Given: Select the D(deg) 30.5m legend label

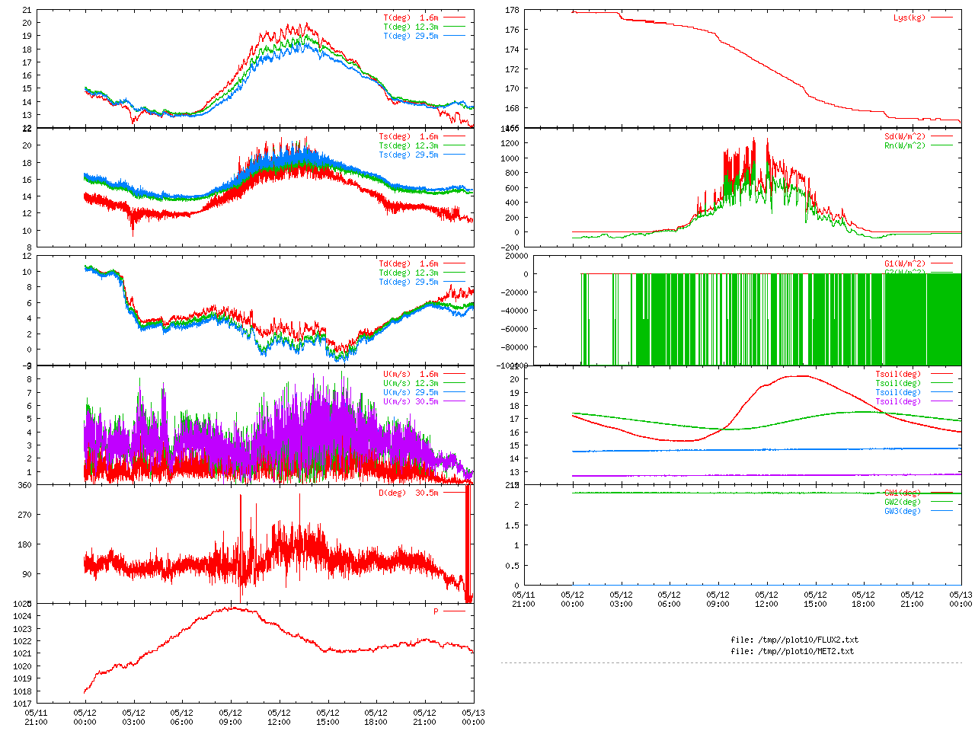Looking at the screenshot, I should [x=409, y=493].
